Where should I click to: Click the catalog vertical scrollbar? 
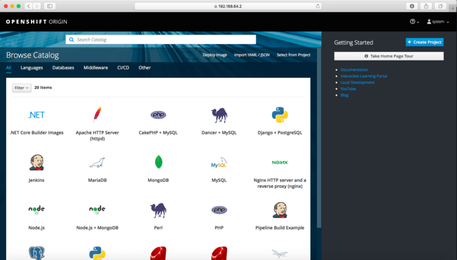[319, 138]
